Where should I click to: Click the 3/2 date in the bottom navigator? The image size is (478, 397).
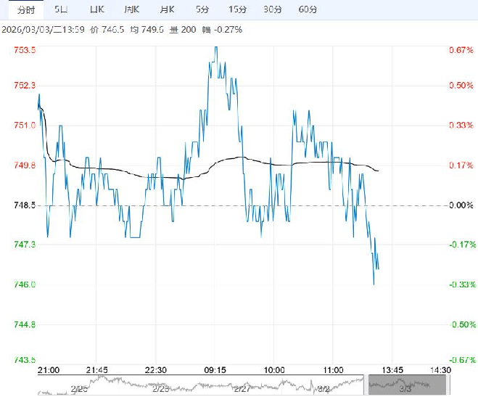tap(324, 390)
